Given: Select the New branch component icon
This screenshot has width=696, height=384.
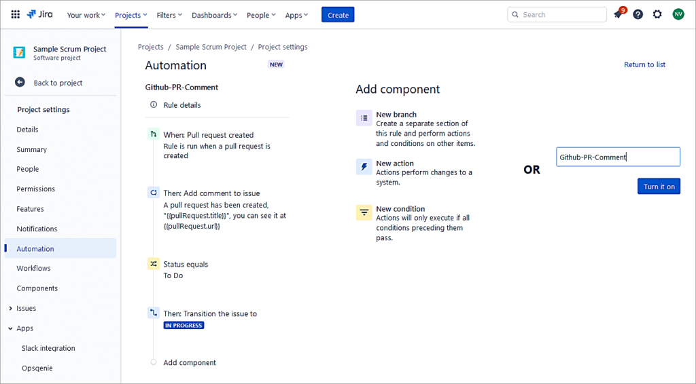Looking at the screenshot, I should click(364, 118).
